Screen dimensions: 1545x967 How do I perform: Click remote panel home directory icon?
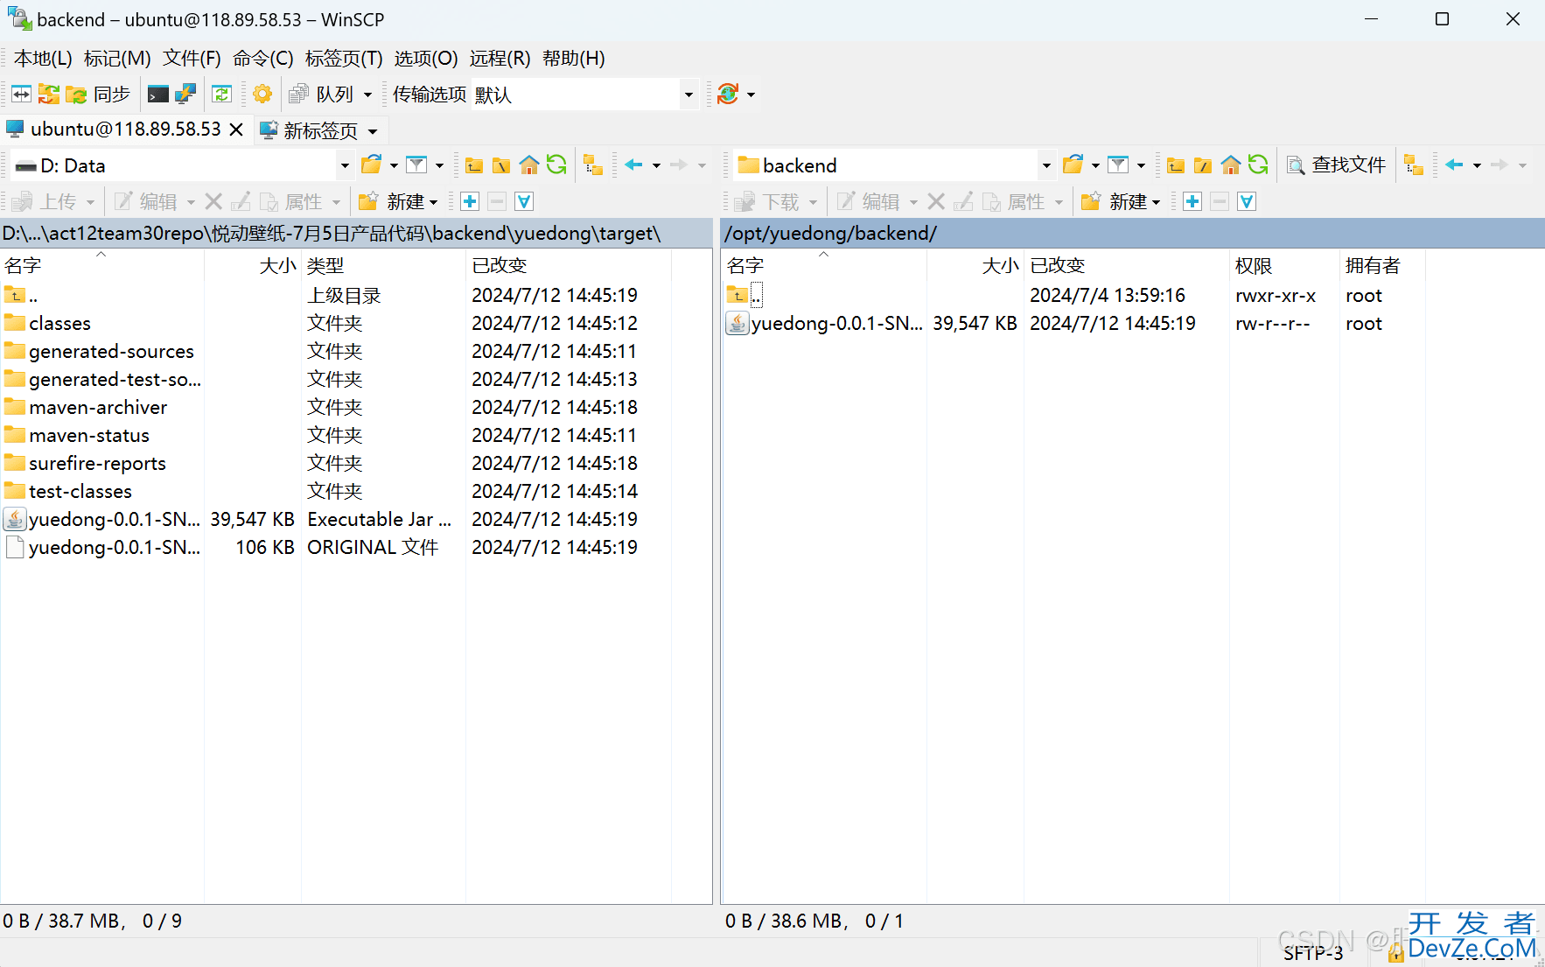click(1230, 165)
